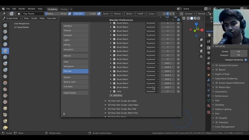
Task: Click the pan hand viewport gizmo
Action: [x=201, y=45]
